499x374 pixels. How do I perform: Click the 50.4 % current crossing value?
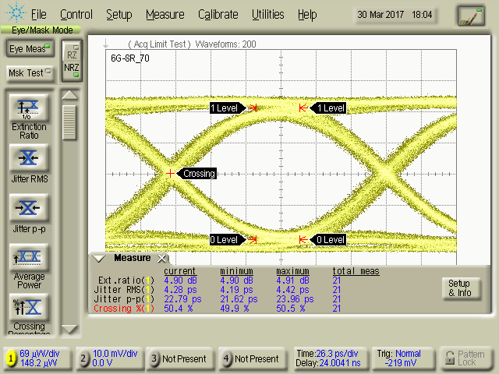pyautogui.click(x=179, y=309)
